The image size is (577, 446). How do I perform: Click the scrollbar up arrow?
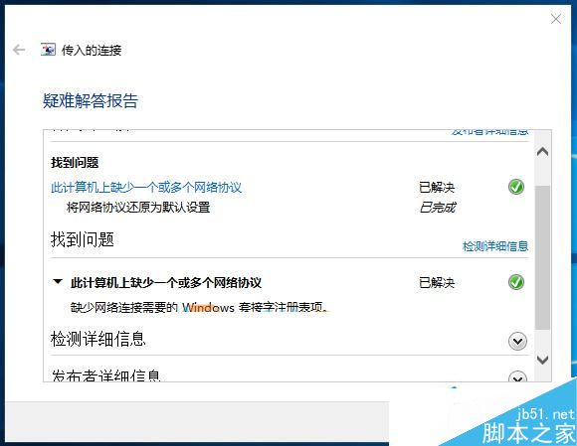pos(543,152)
